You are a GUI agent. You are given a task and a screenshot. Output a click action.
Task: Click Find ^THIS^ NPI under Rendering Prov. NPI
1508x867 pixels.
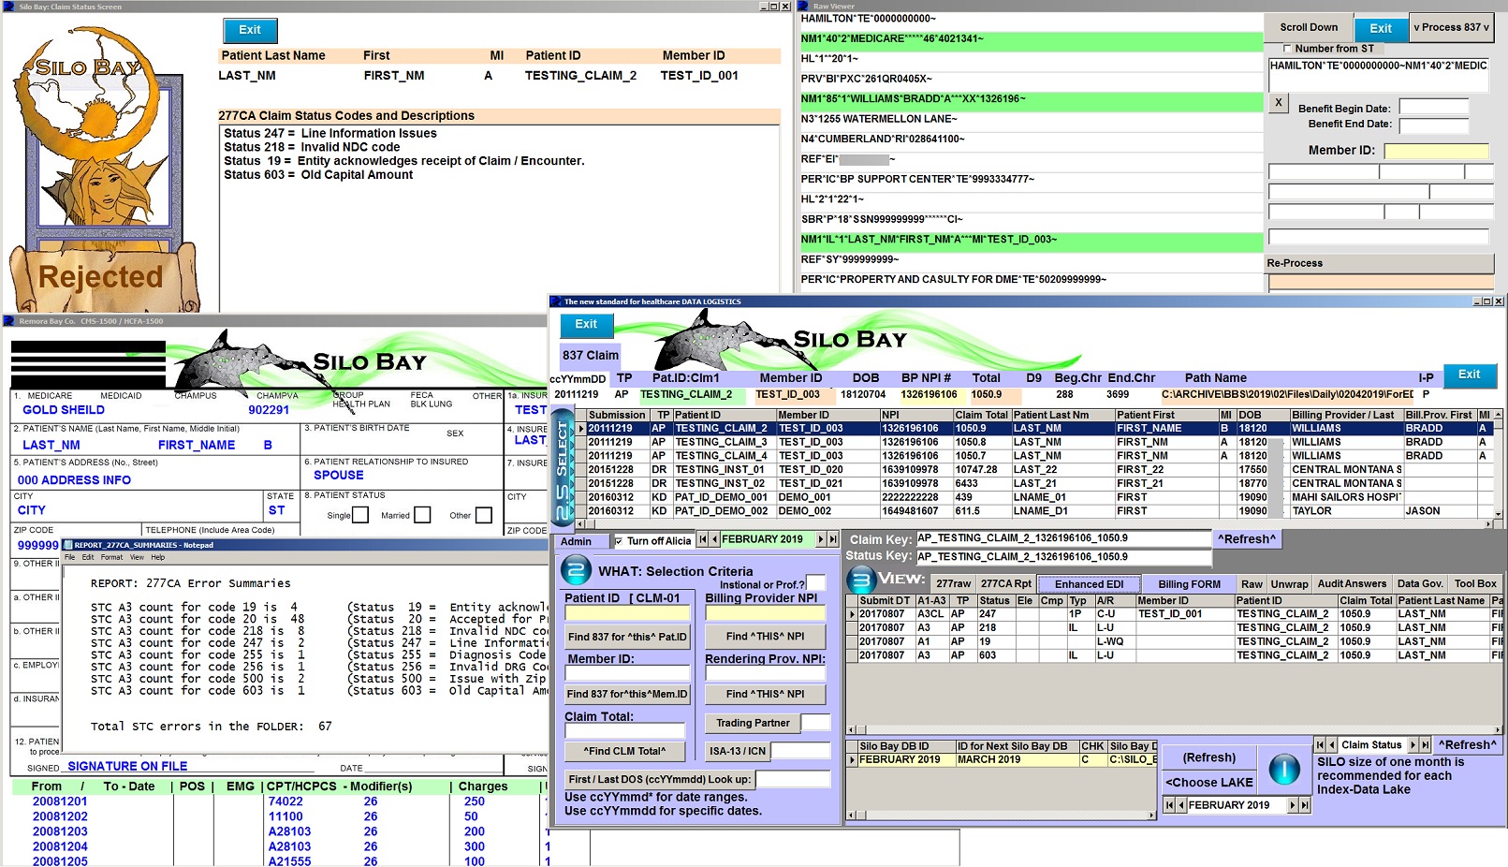point(765,694)
